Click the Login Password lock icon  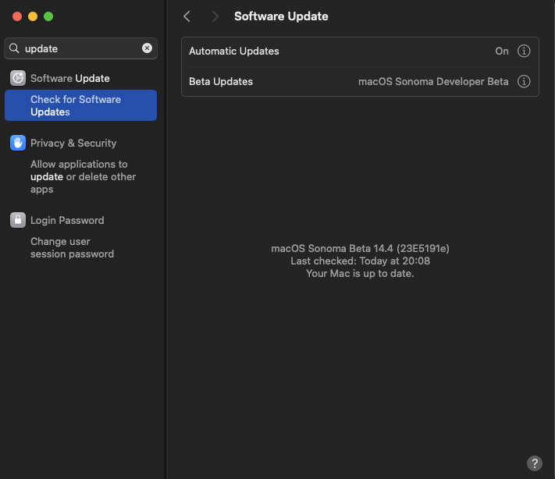[18, 220]
